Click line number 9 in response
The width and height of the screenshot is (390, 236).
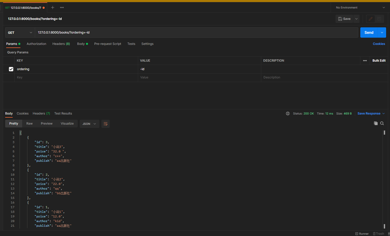click(13, 170)
